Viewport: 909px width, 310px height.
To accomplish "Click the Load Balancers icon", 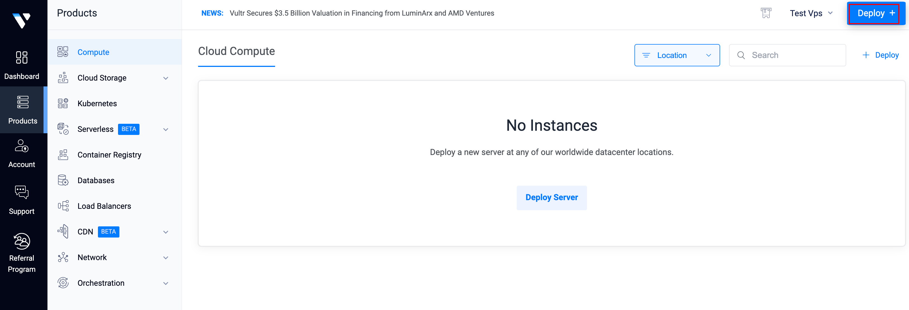I will coord(63,206).
